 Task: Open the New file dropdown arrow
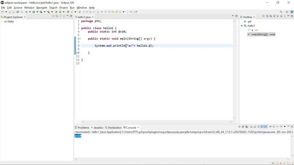(6, 12)
